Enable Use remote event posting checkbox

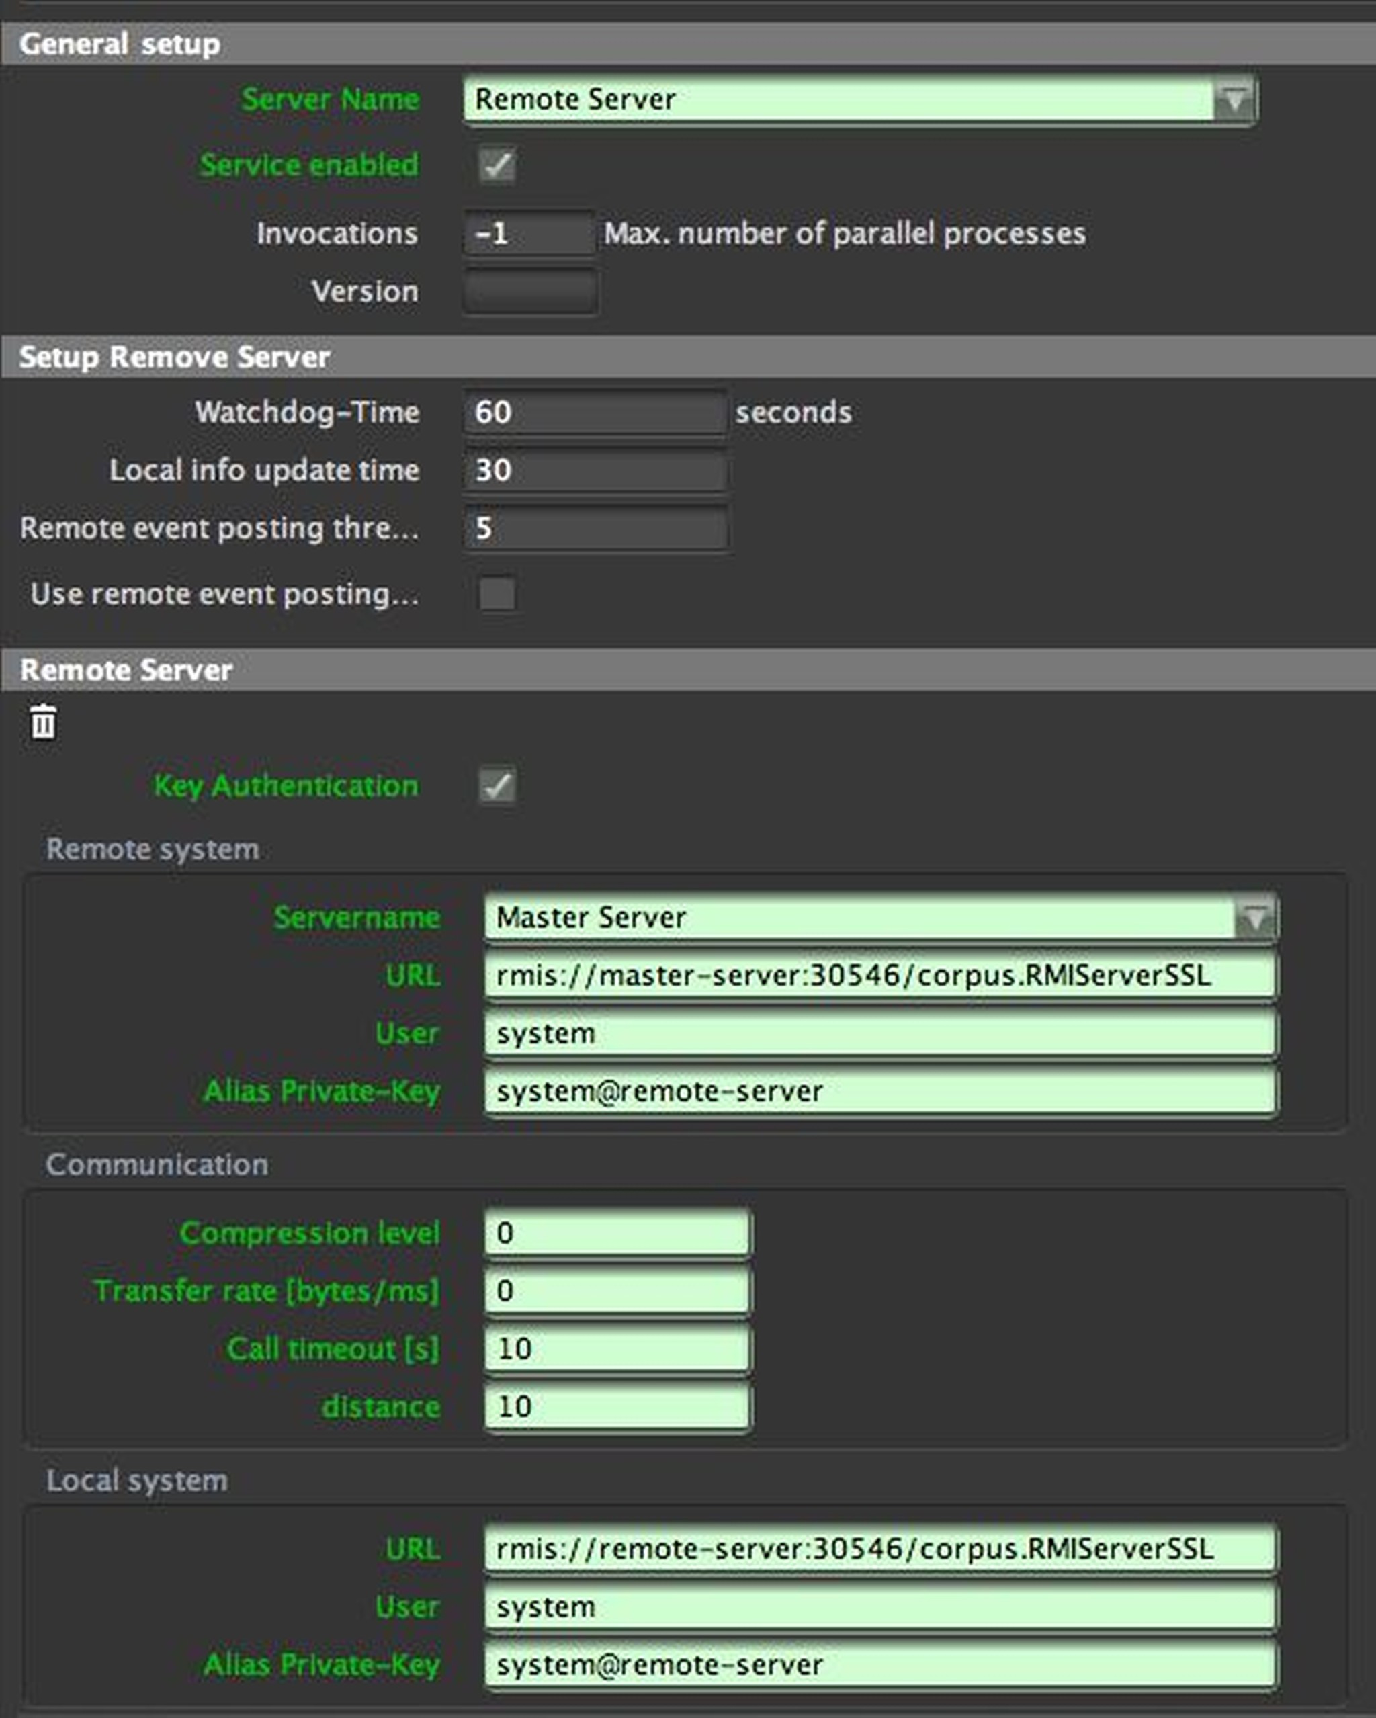tap(497, 594)
